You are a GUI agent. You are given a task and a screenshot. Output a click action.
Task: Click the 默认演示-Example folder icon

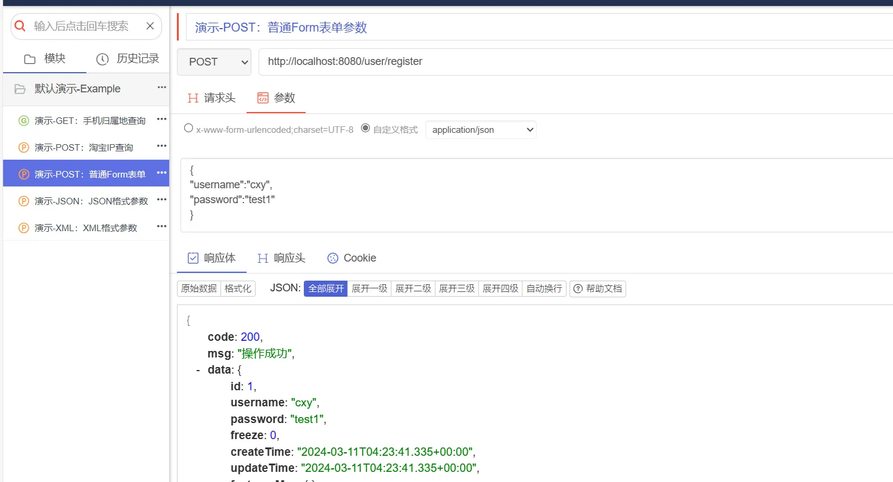tap(20, 89)
